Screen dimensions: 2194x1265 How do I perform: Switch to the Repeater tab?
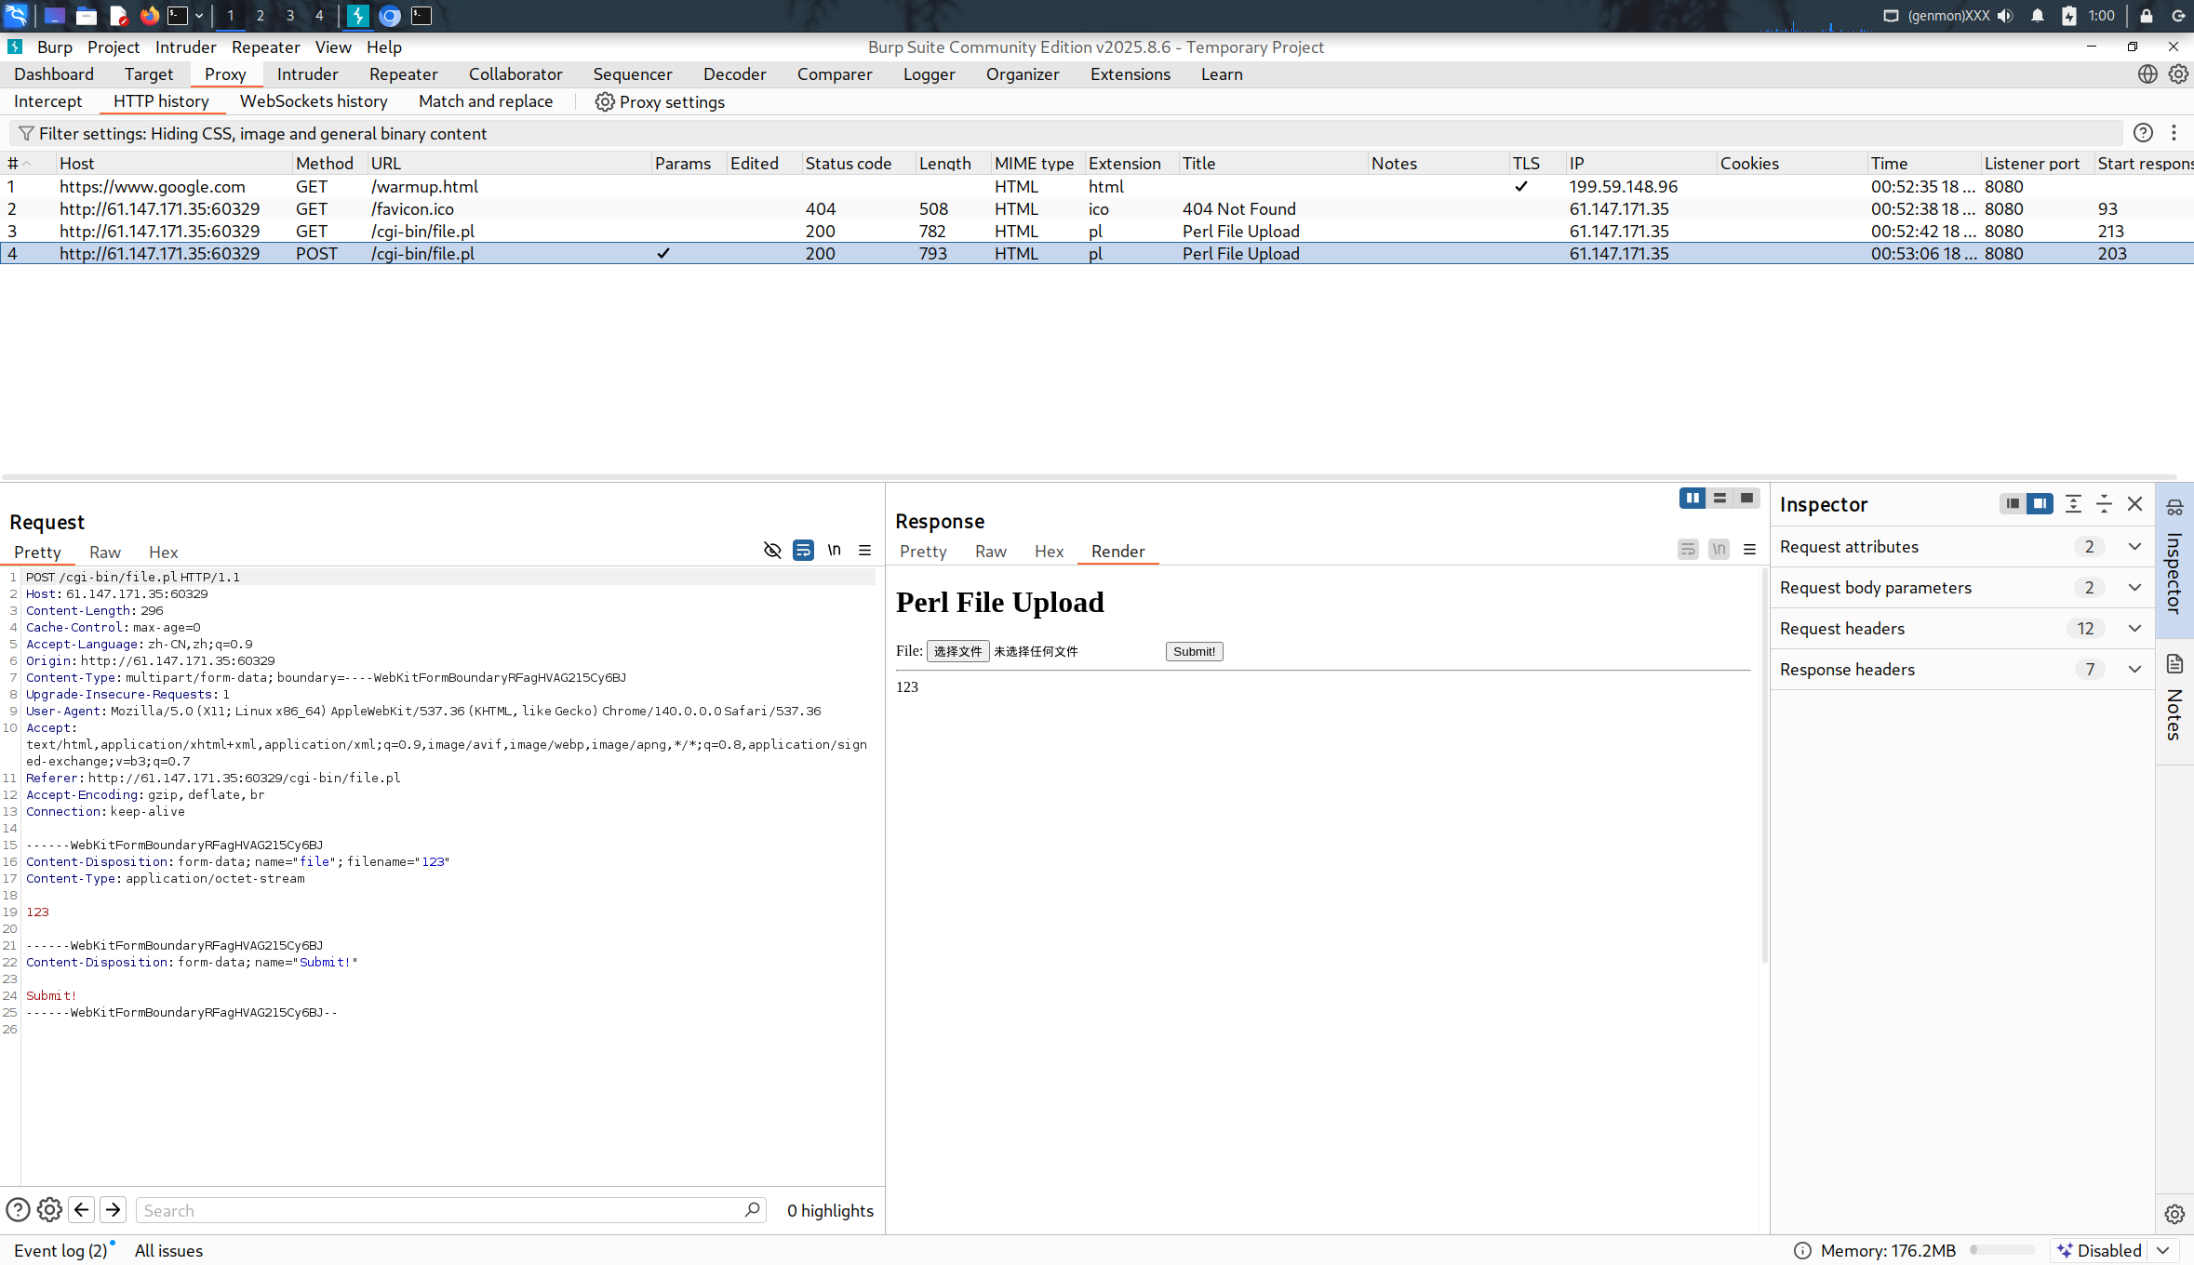pyautogui.click(x=403, y=74)
